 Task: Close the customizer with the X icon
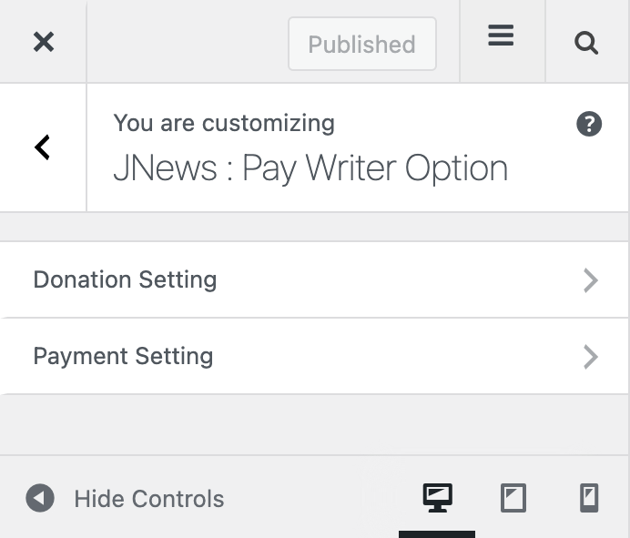point(43,42)
